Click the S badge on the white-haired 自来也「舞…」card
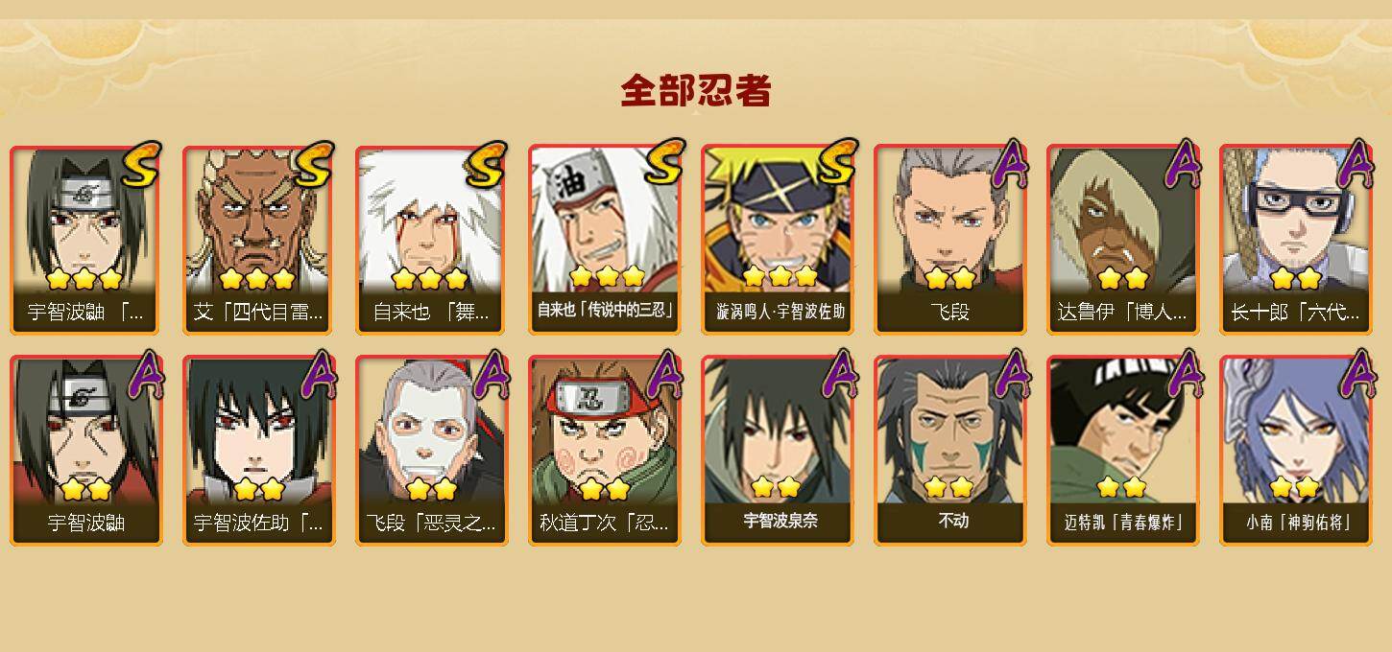1392x652 pixels. coord(486,165)
